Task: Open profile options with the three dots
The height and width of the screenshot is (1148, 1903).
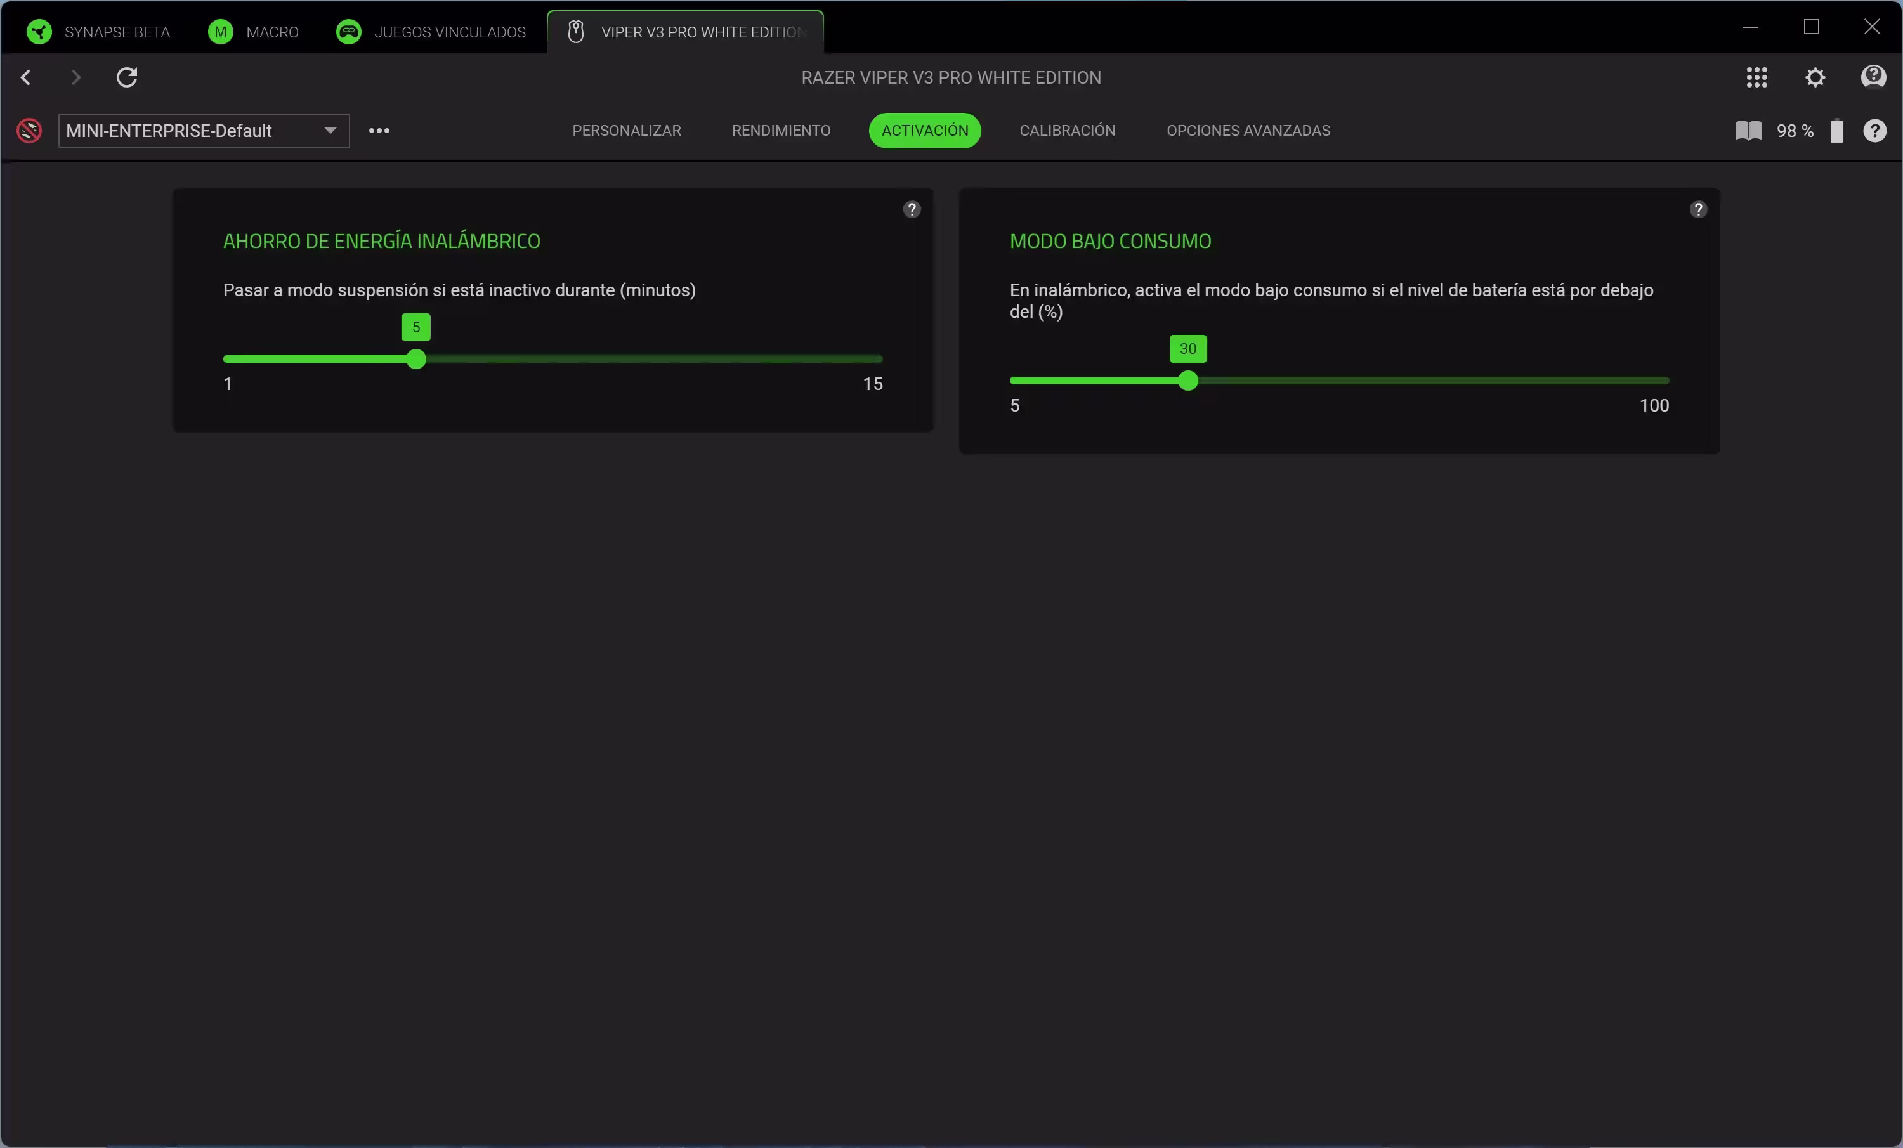Action: [379, 131]
